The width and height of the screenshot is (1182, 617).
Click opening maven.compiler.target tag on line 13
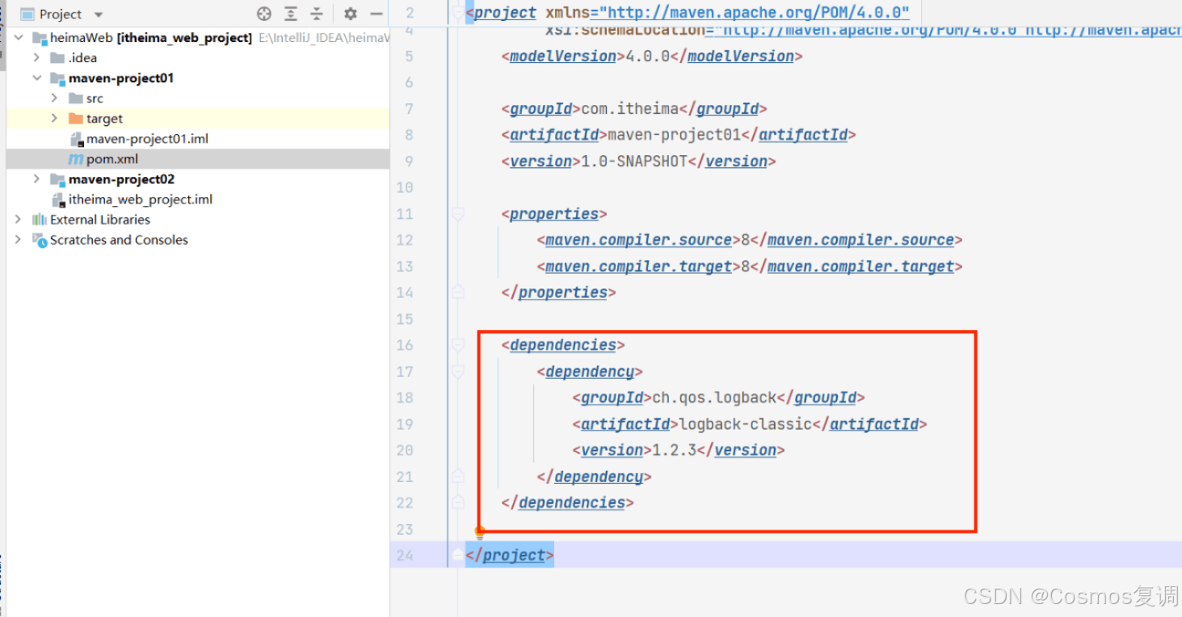coord(639,266)
